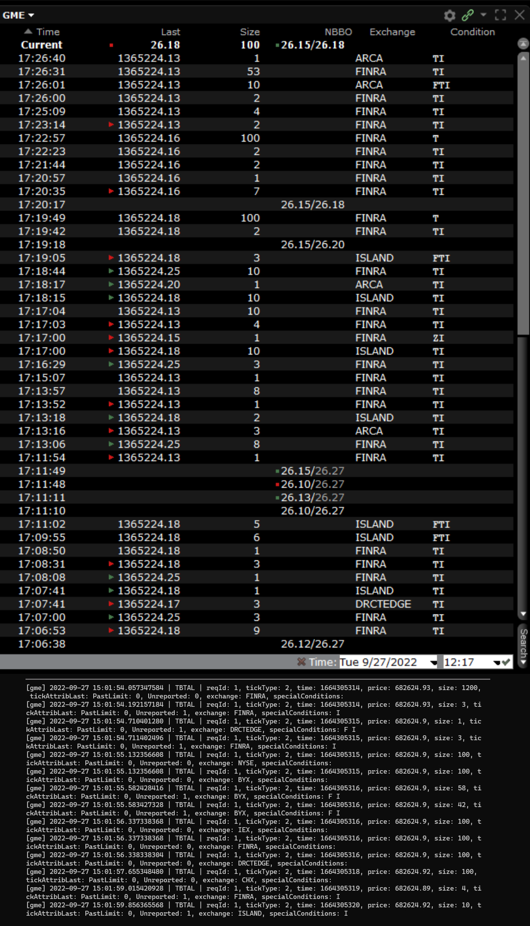The width and height of the screenshot is (530, 926).
Task: Click size 6 in the 17:09:55 row
Action: (x=257, y=537)
